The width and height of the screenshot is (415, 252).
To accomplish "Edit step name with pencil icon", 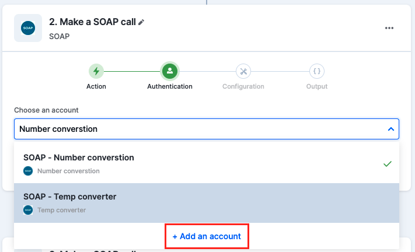I will click(x=141, y=23).
